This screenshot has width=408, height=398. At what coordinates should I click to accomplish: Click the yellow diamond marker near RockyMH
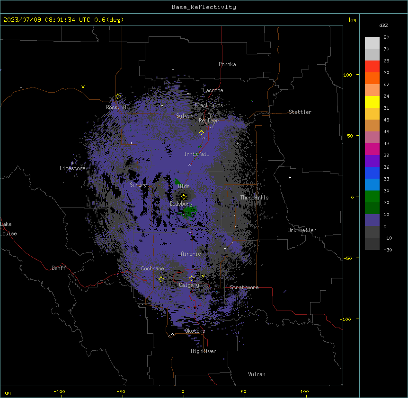coord(118,96)
